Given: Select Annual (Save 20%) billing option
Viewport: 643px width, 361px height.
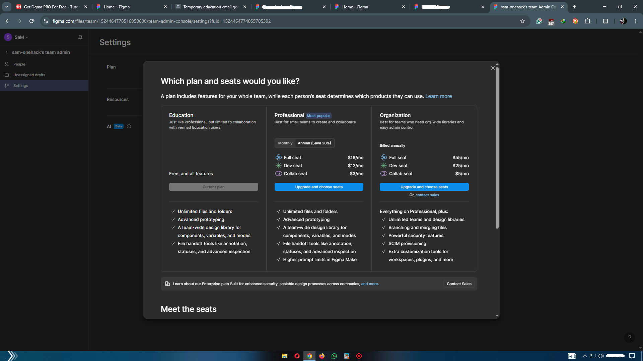Looking at the screenshot, I should click(x=314, y=143).
